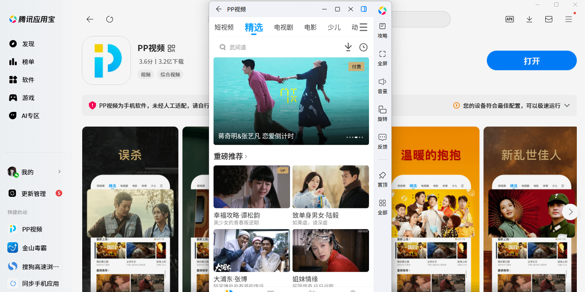585x292 pixels.
Task: Switch to 短视频 tab
Action: coord(224,27)
